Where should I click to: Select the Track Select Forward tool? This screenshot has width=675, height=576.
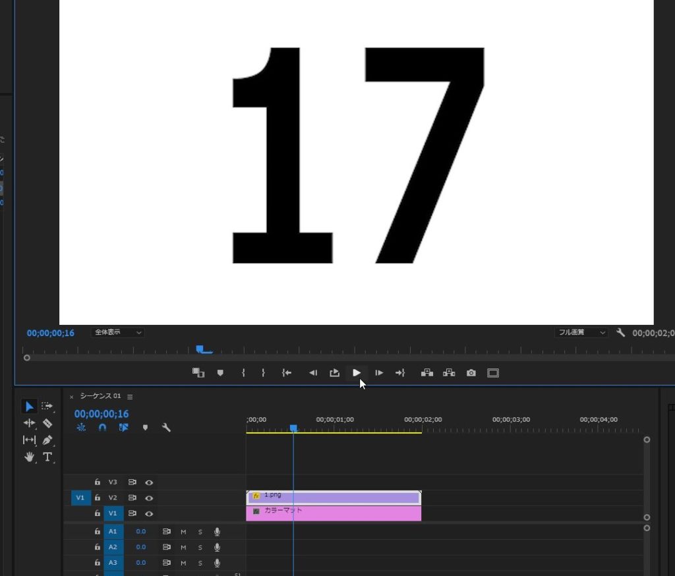pos(47,406)
